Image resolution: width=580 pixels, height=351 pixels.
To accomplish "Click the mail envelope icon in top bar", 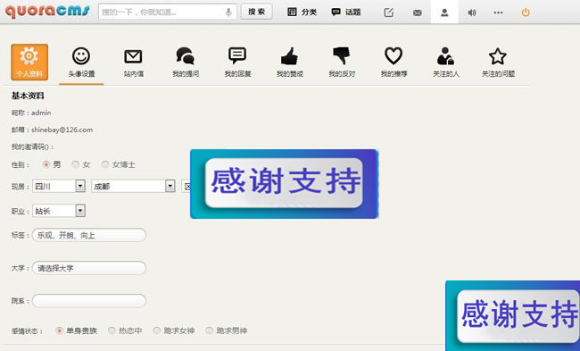I will [x=418, y=13].
